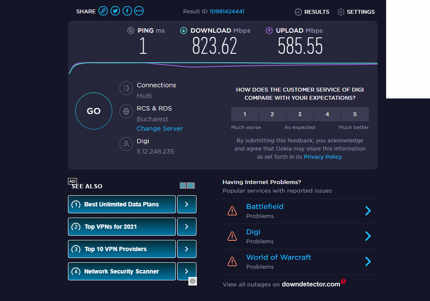This screenshot has width=430, height=301.
Task: Click the Bucharest server location text
Action: 152,119
